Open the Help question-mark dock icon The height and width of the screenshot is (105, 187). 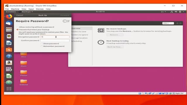(x=9, y=56)
